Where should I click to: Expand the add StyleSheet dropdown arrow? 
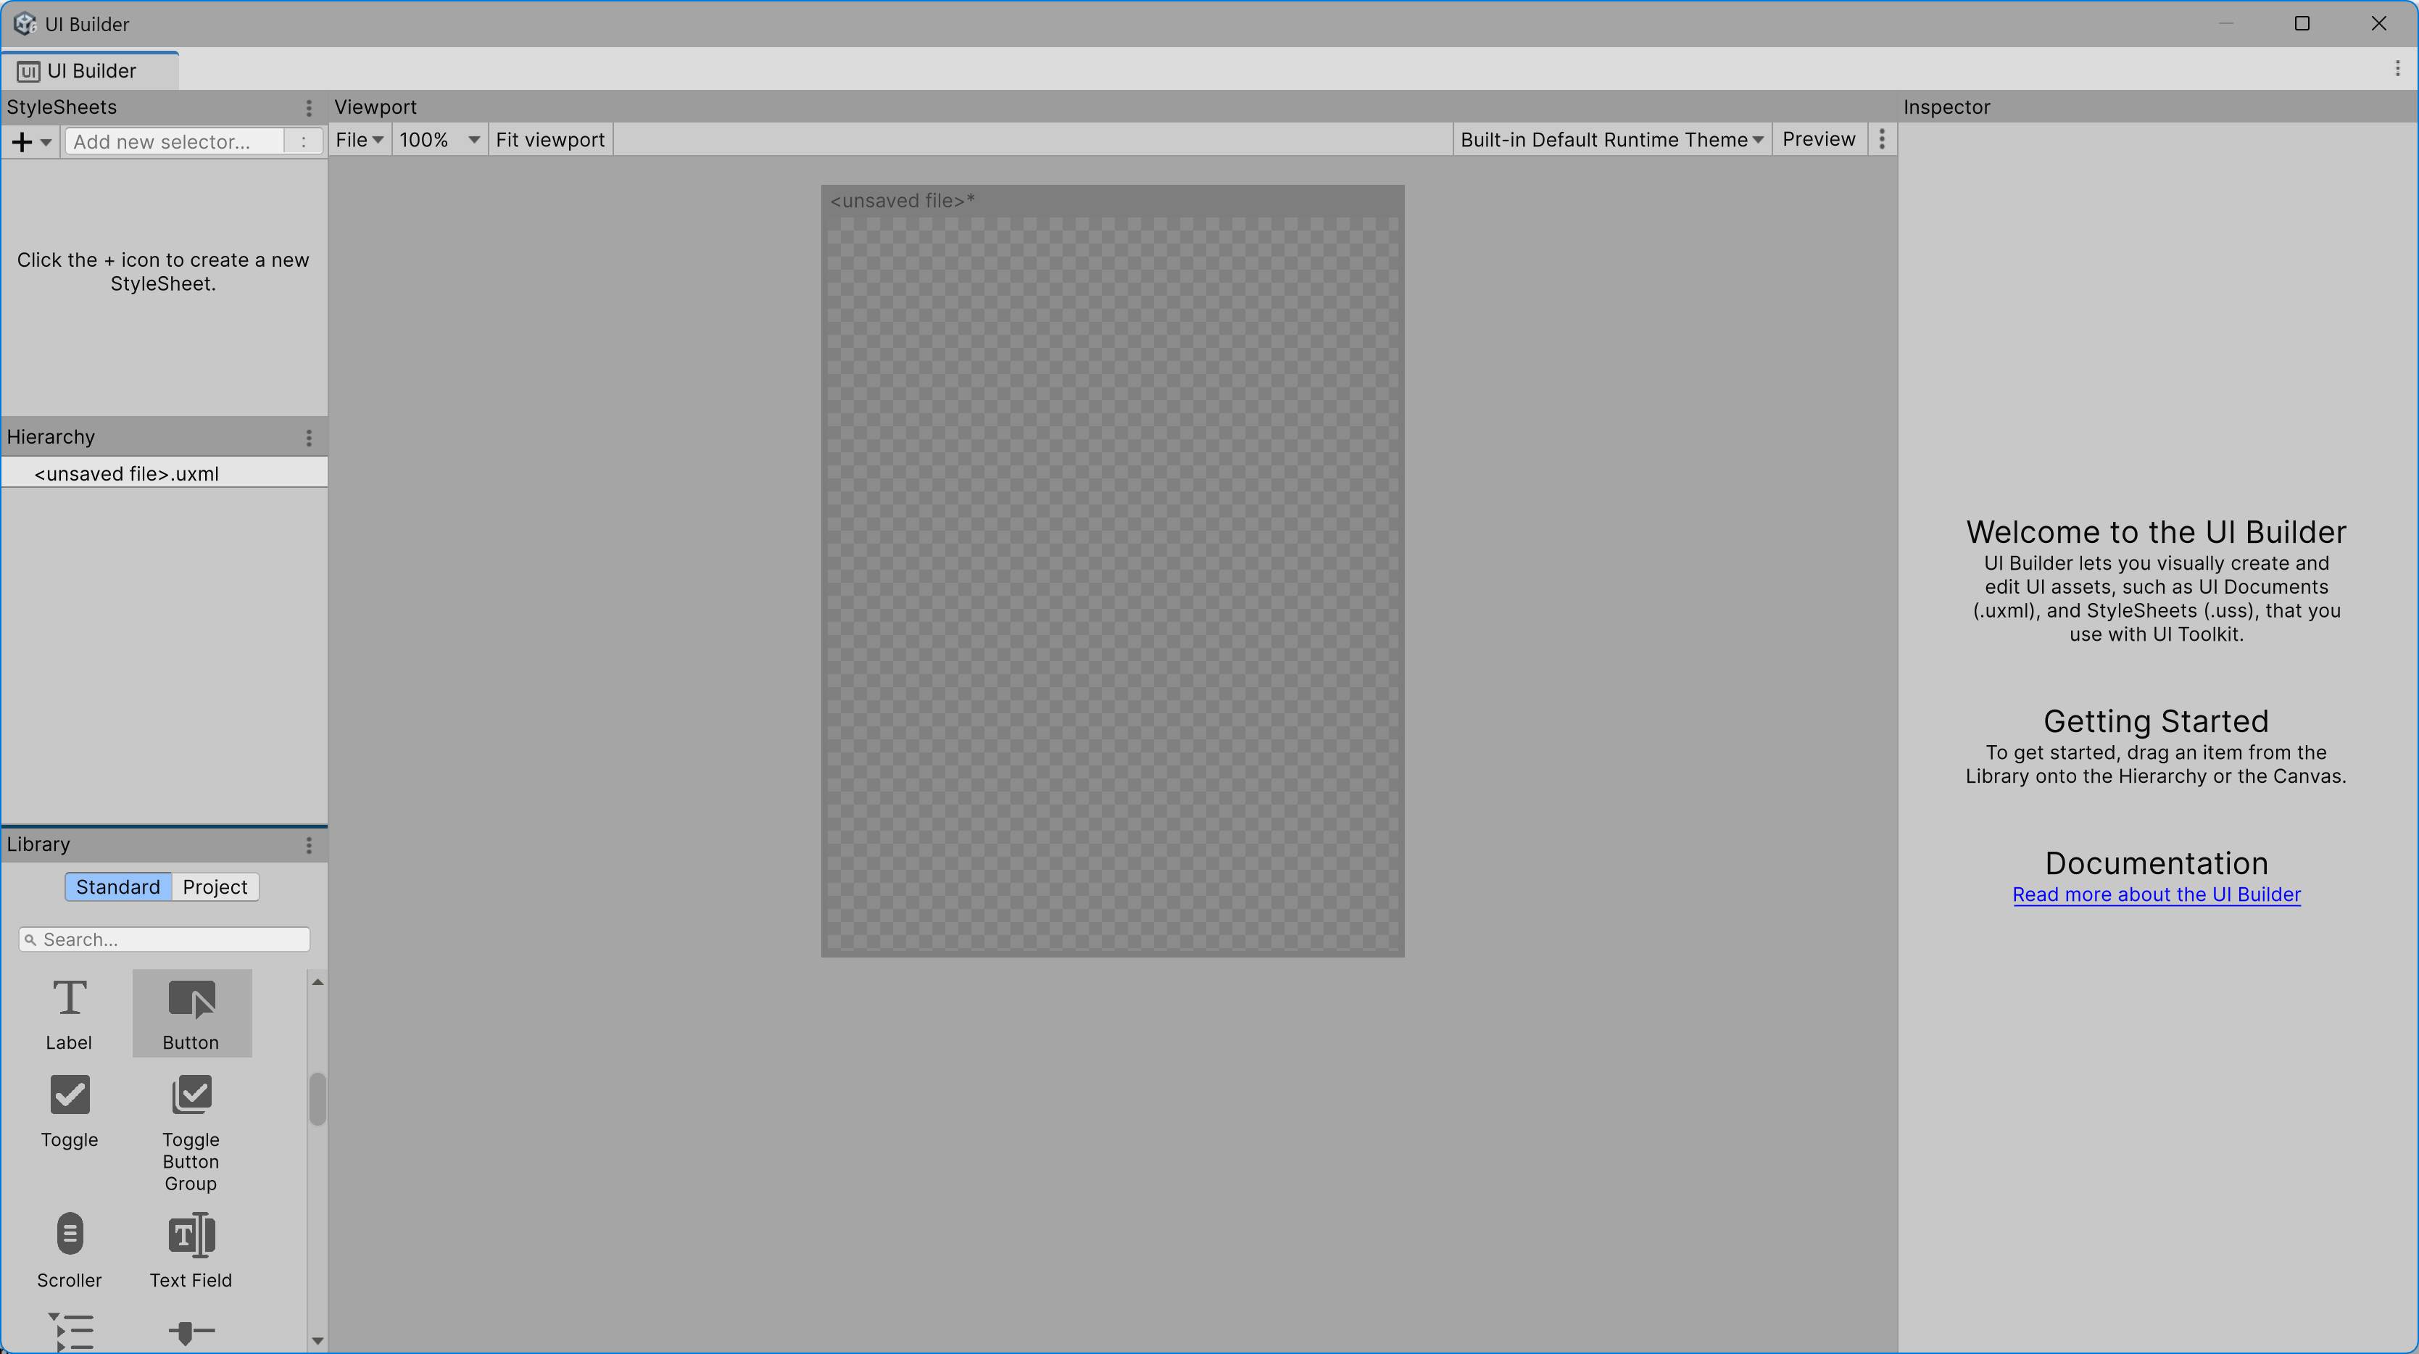[x=46, y=143]
